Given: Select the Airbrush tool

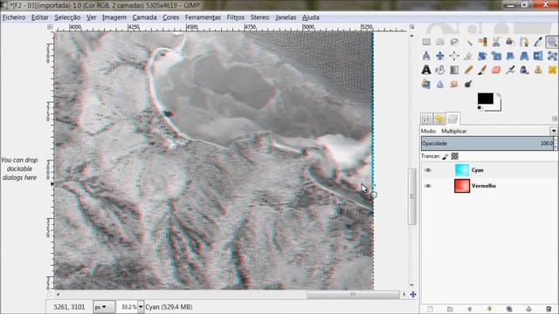Looking at the screenshot, I should pos(510,70).
